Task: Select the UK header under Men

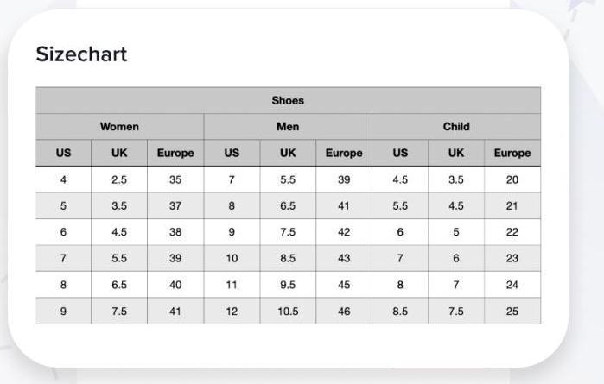Action: click(x=288, y=153)
